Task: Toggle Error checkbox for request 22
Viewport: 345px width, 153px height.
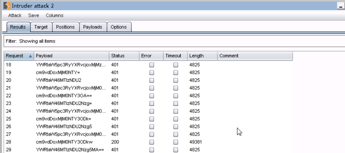Action: 152,96
